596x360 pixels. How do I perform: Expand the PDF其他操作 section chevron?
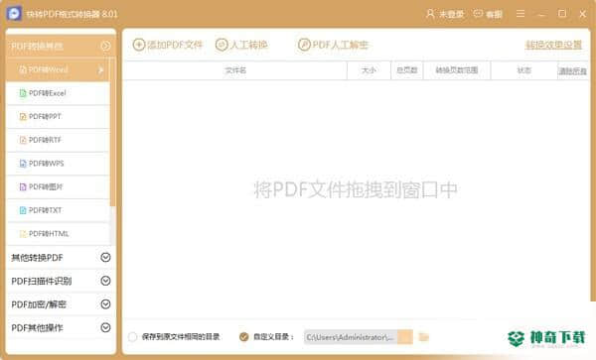click(105, 327)
